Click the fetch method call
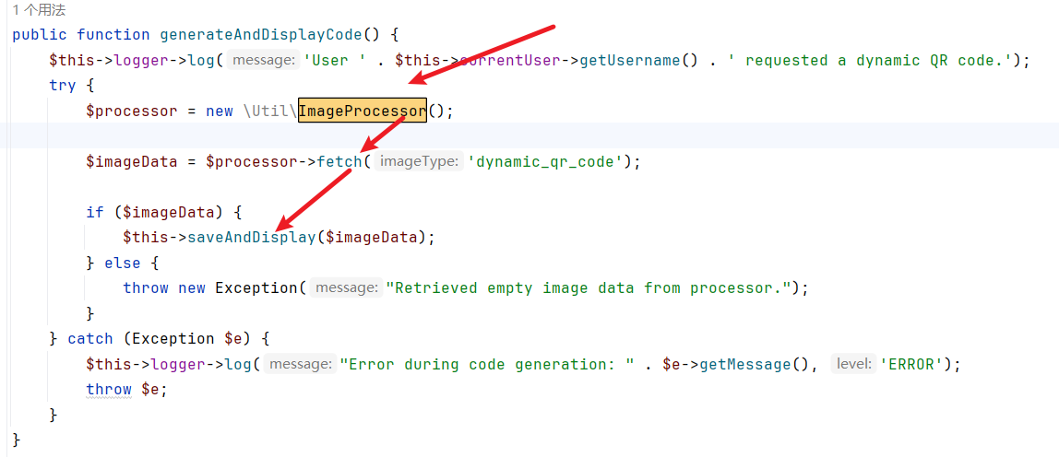 tap(339, 161)
